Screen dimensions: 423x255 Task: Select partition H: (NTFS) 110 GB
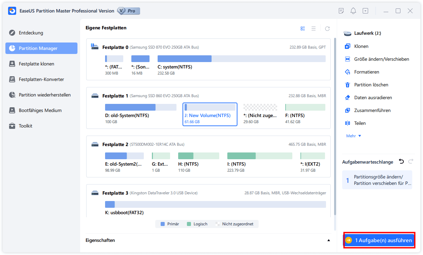point(199,163)
